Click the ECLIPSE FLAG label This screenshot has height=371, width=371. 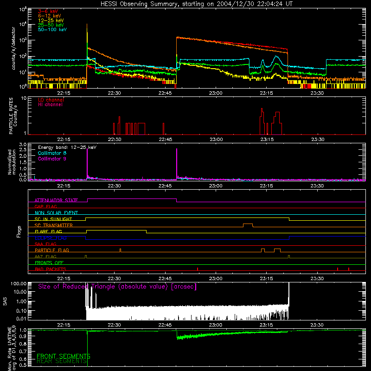coord(51,238)
